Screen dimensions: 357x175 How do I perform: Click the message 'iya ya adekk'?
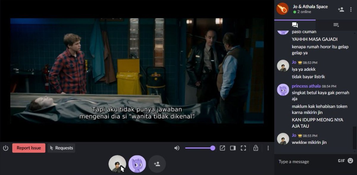pyautogui.click(x=304, y=69)
